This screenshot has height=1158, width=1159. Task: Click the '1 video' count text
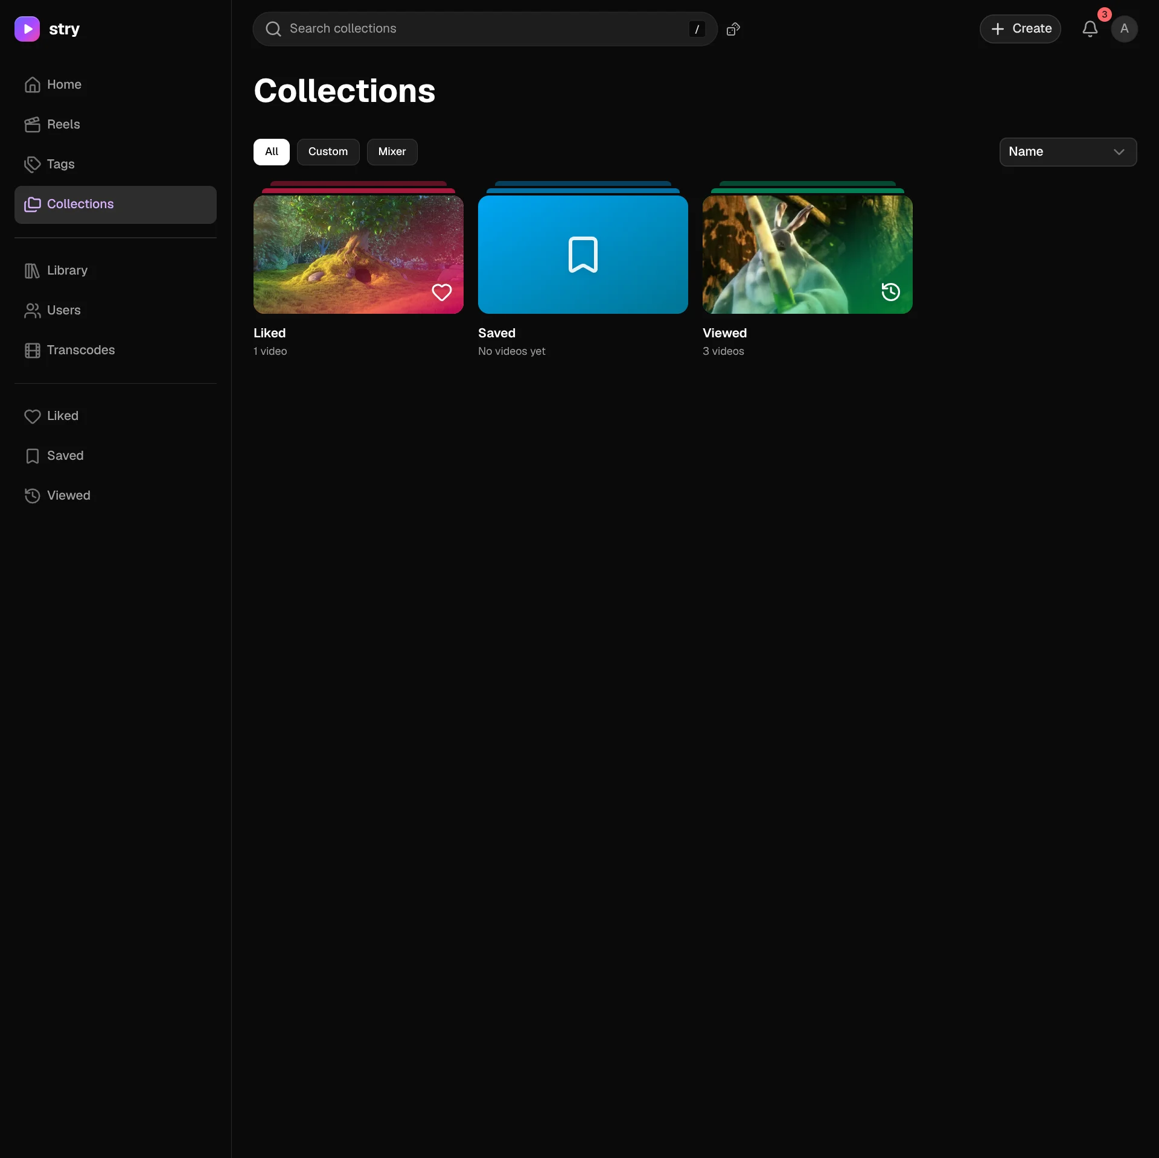click(x=270, y=351)
